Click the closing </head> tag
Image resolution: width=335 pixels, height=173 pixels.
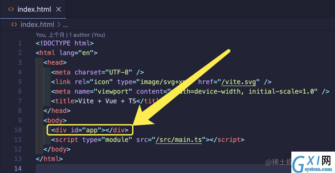pos(57,111)
